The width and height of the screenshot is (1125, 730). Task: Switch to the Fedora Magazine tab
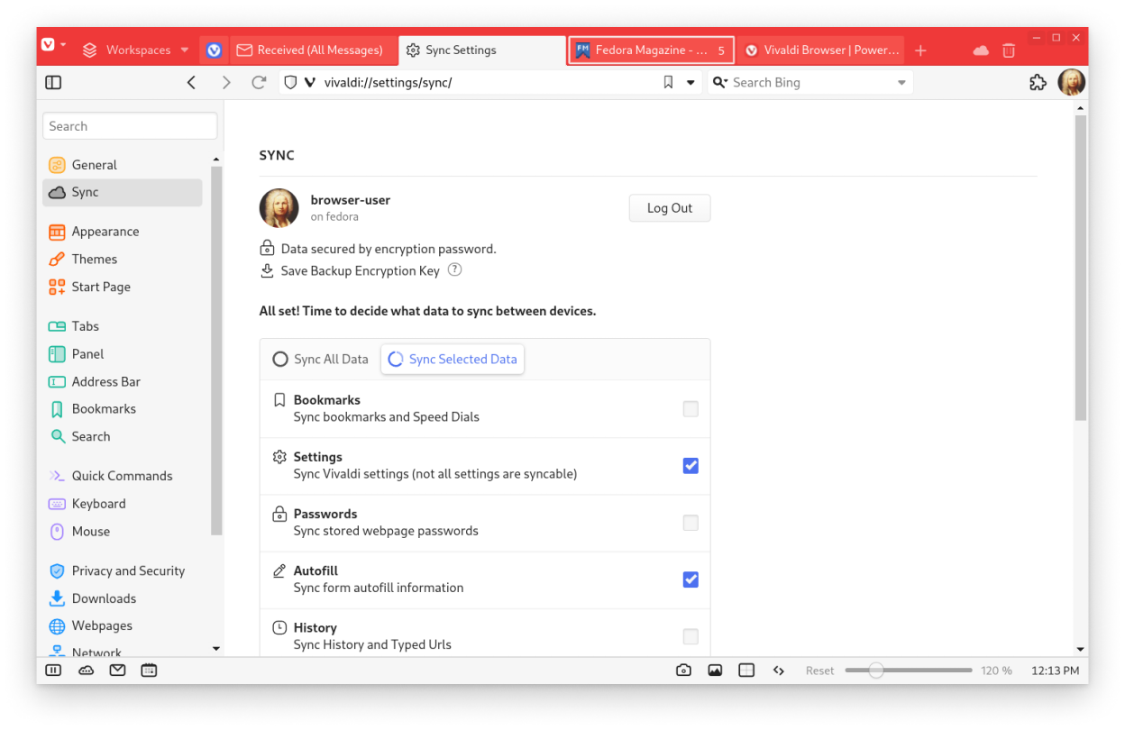tap(649, 50)
